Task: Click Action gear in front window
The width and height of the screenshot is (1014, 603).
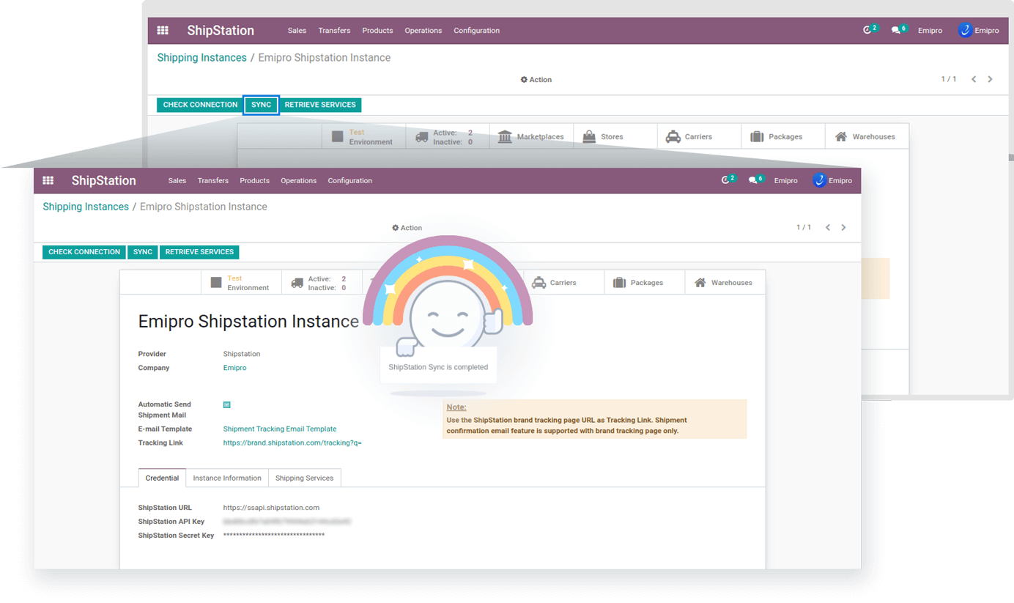Action: click(x=407, y=228)
